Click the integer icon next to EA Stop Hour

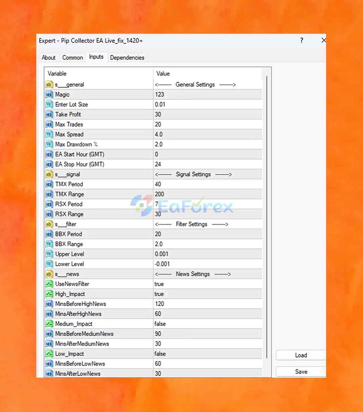pos(49,164)
